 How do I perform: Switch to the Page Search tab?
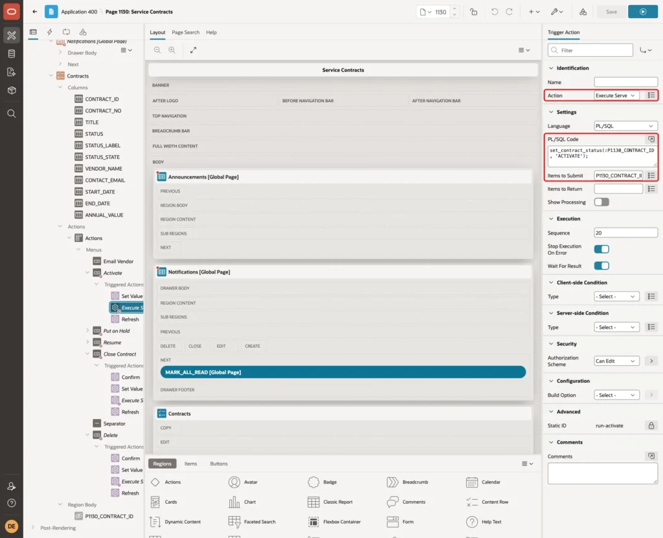pos(185,32)
